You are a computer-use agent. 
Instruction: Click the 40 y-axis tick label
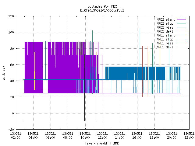click(12, 81)
